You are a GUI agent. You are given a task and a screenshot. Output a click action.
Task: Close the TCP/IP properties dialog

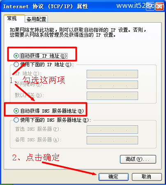[159, 6]
